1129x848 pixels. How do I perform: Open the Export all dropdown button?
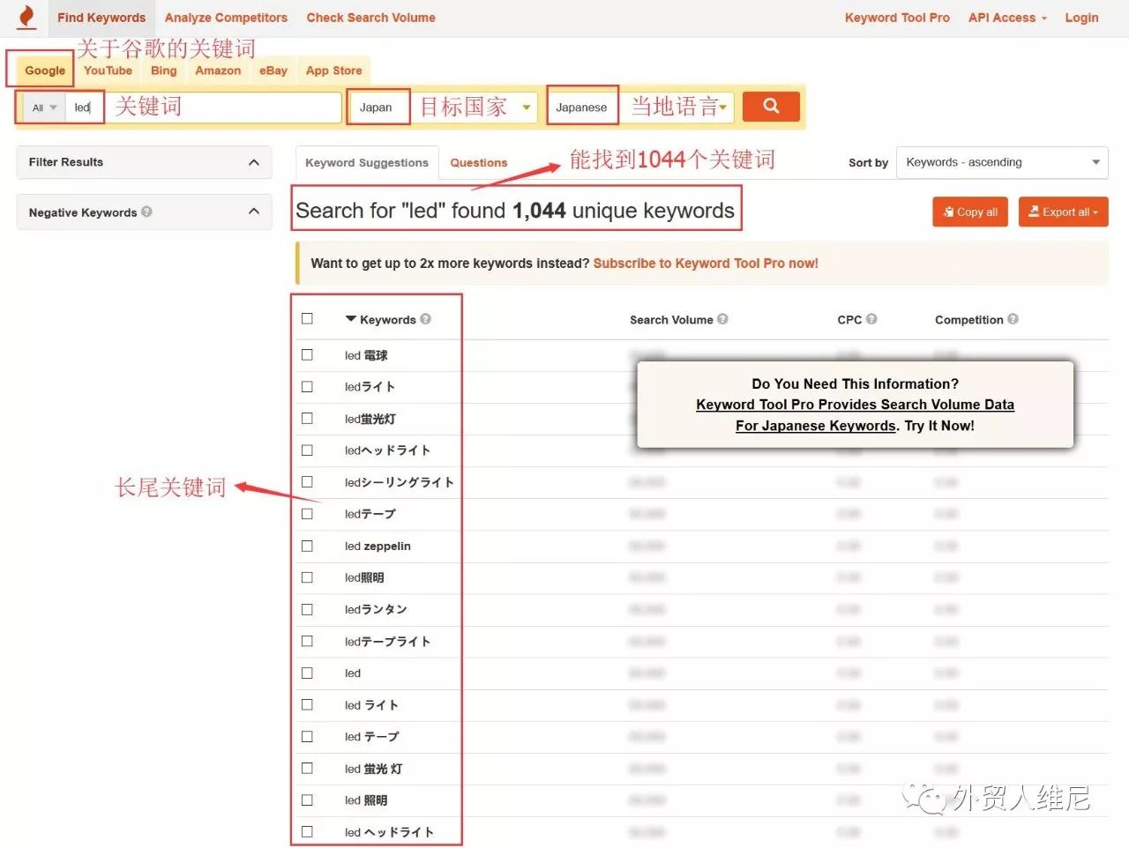(x=1063, y=212)
